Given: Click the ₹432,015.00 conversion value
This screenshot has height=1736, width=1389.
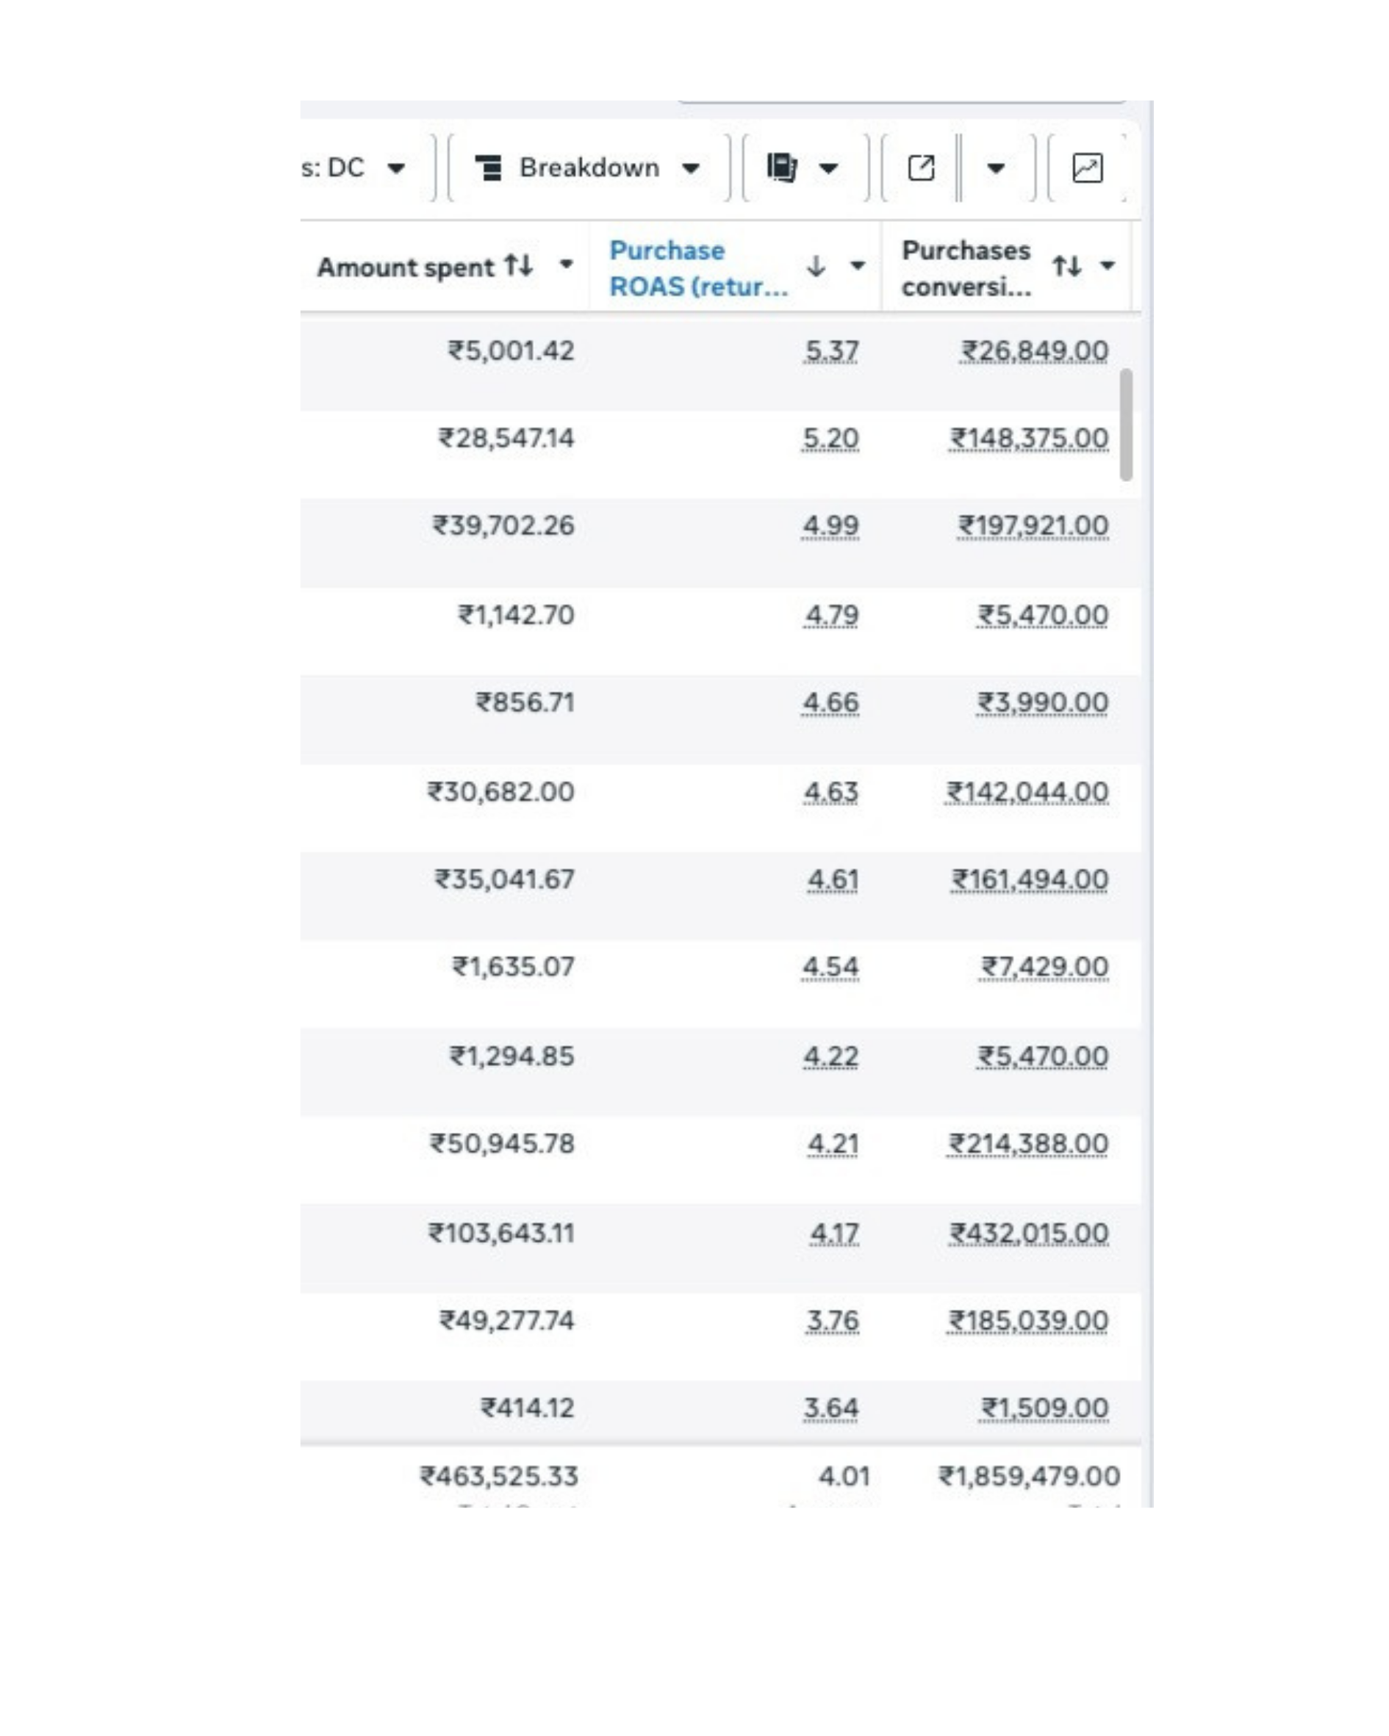Looking at the screenshot, I should 1029,1233.
